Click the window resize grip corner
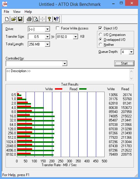 136,175
